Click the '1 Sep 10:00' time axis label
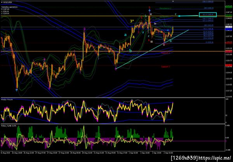The width and height of the screenshot is (233, 162). (144, 153)
